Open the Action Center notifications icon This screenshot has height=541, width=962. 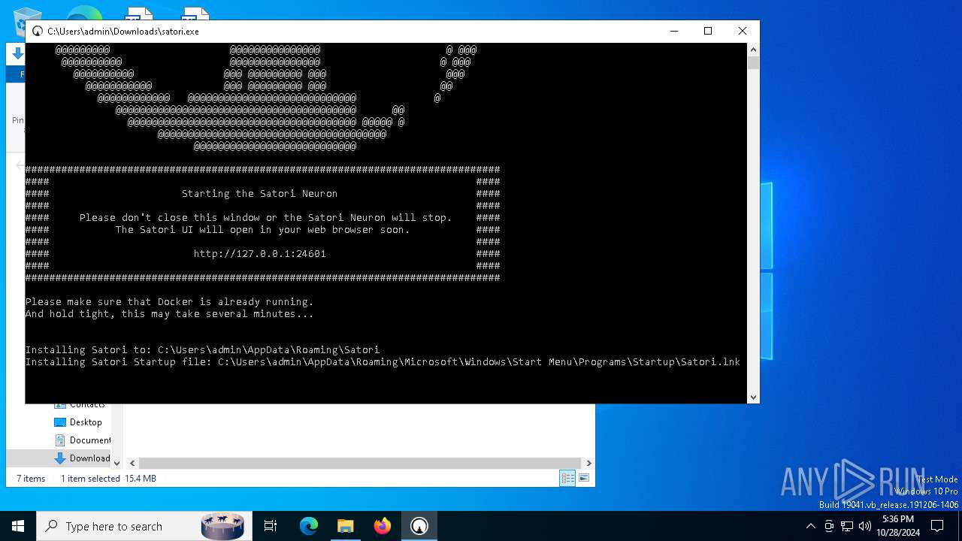coord(937,526)
